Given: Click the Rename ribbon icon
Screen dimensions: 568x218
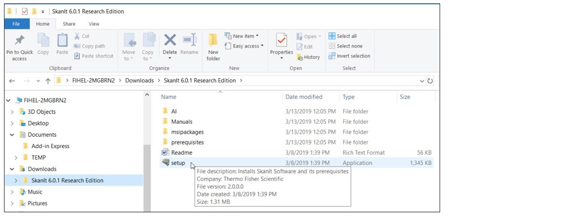Looking at the screenshot, I should (x=190, y=40).
